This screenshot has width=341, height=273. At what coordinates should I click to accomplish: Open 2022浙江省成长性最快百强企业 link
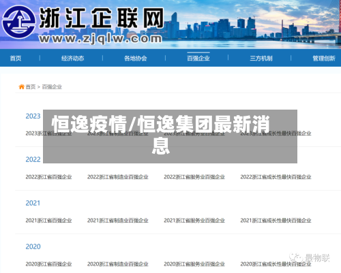(x=276, y=177)
